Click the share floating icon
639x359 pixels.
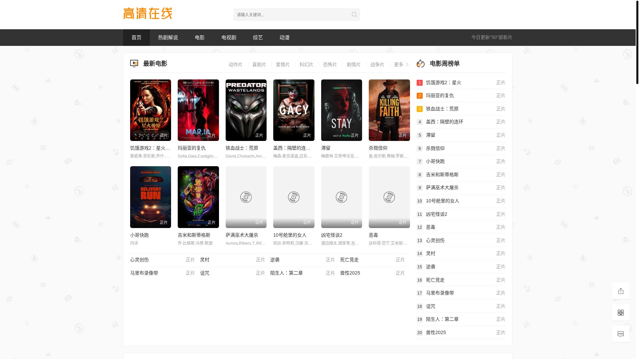[621, 291]
